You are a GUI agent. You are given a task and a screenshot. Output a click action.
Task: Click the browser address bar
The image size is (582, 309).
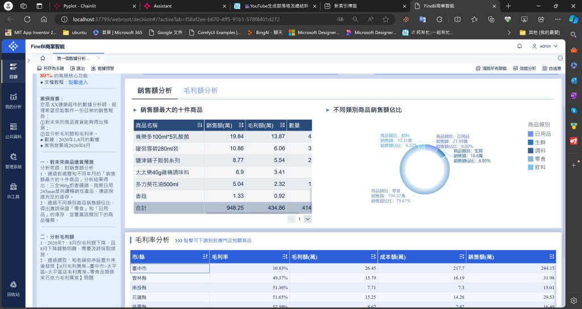pos(201,19)
